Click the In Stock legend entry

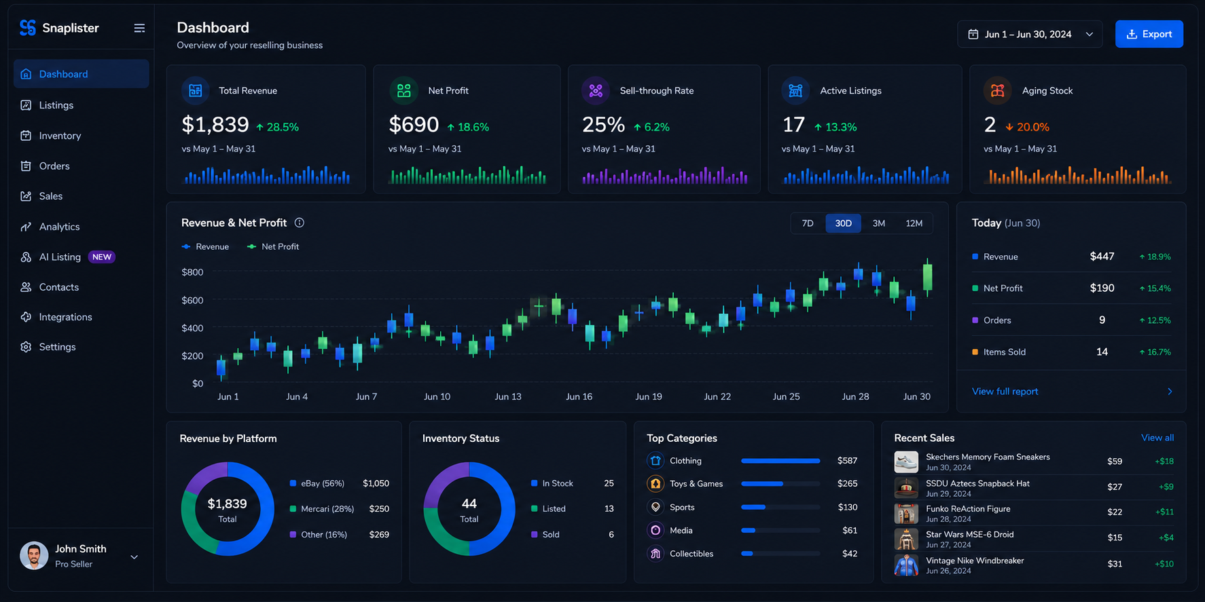pos(573,484)
